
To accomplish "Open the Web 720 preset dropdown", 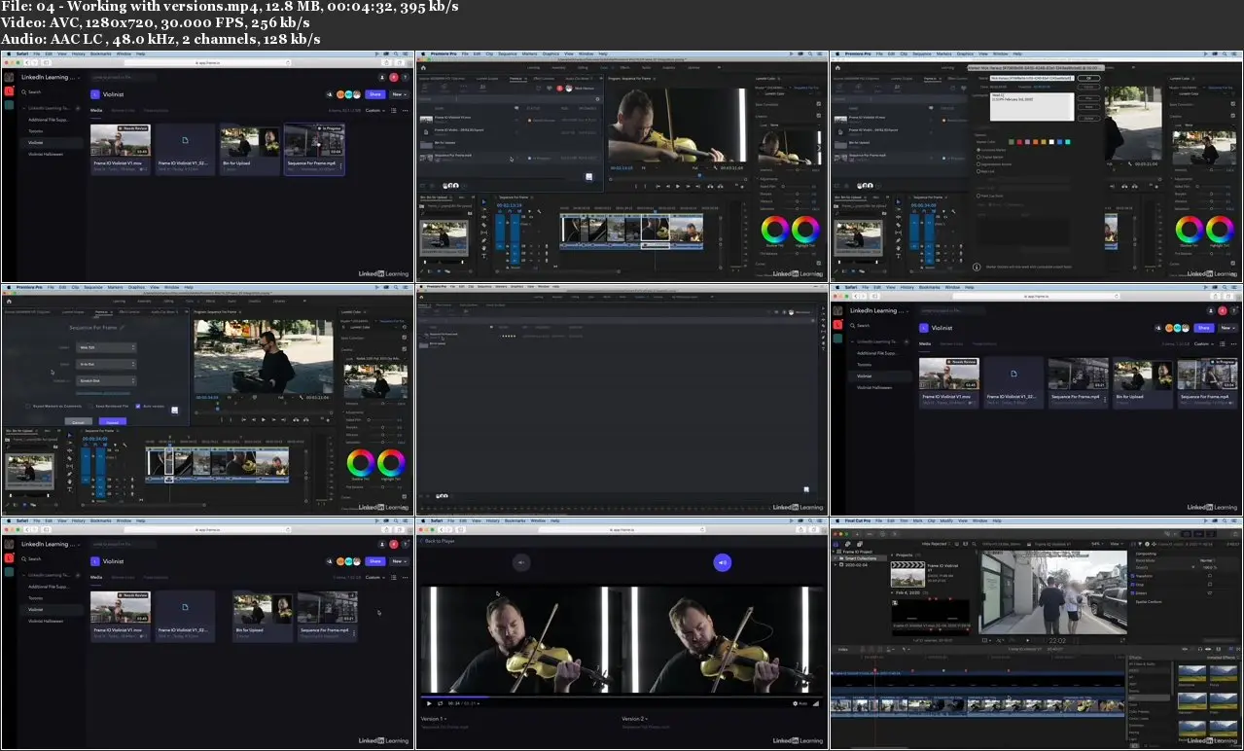I will click(x=105, y=347).
